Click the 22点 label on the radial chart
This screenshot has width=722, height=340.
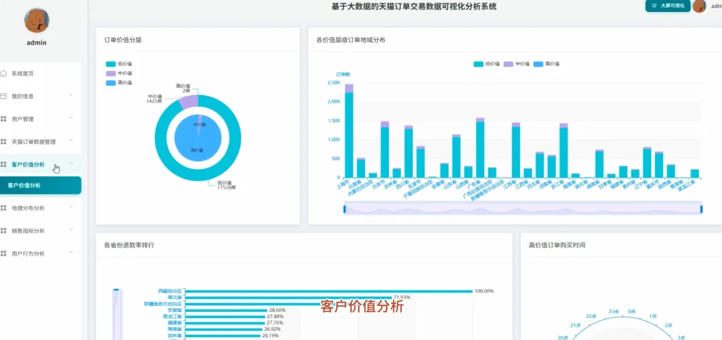click(591, 316)
